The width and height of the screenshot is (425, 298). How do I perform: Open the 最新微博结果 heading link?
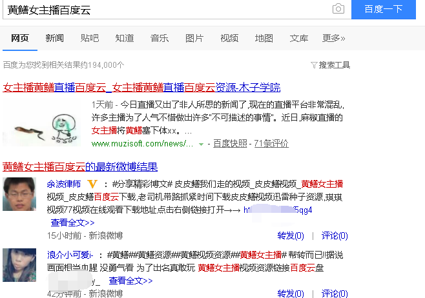tap(80, 166)
